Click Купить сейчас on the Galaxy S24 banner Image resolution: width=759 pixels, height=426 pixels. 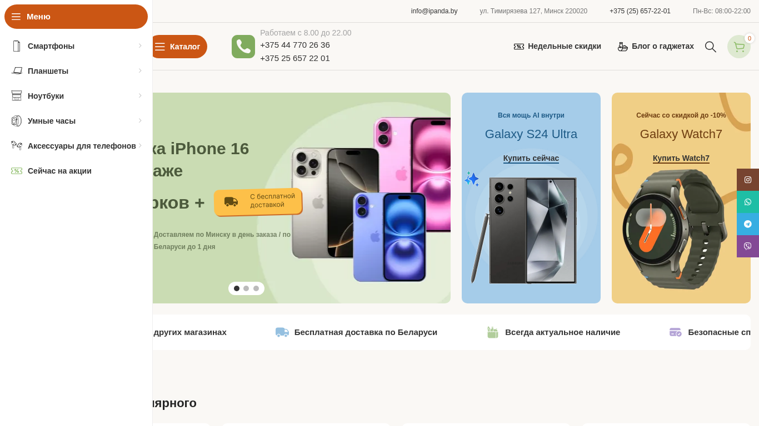pos(531,159)
